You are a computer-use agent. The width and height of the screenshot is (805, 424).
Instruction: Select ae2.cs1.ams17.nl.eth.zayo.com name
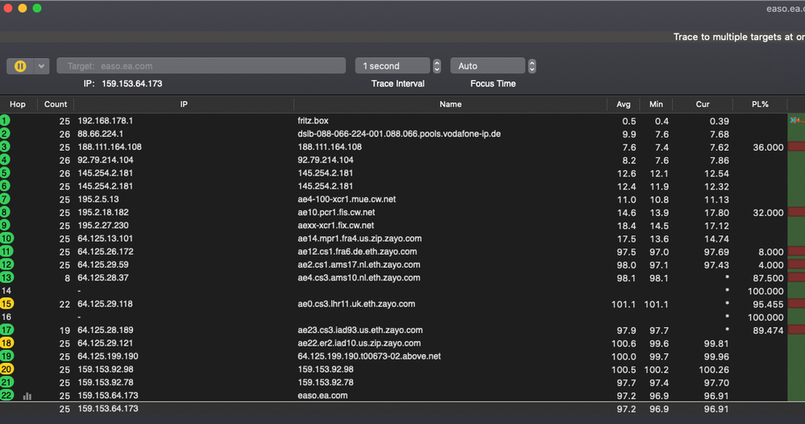point(359,264)
